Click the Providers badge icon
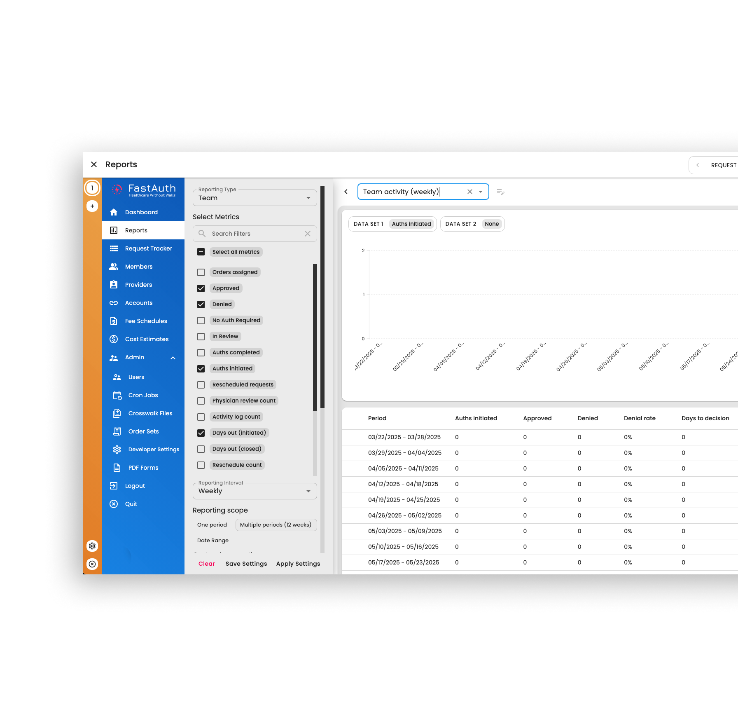 tap(114, 285)
